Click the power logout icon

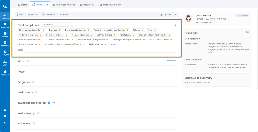[x=5, y=123]
